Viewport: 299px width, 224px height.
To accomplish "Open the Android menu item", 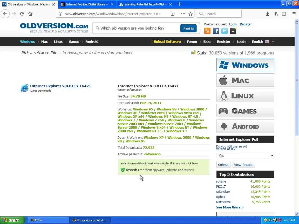I will (92, 41).
